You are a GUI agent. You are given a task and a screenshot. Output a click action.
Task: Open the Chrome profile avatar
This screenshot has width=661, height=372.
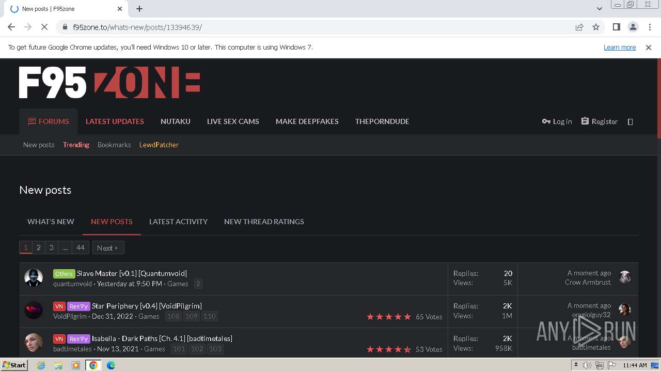tap(633, 27)
